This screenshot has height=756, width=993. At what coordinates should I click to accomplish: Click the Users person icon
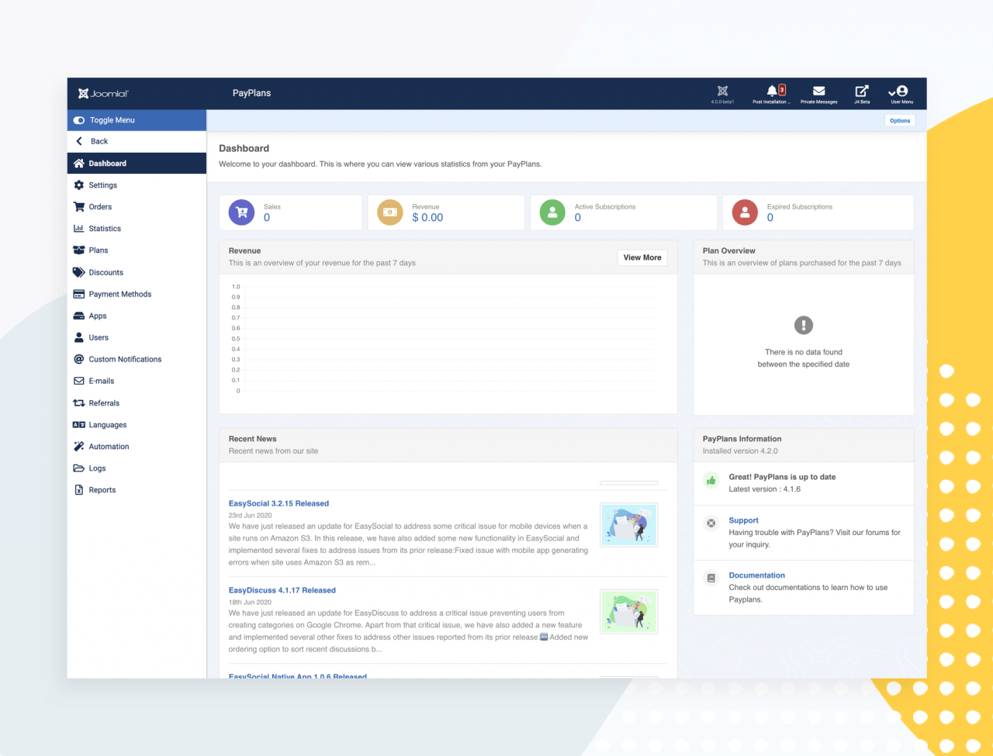[x=78, y=337]
